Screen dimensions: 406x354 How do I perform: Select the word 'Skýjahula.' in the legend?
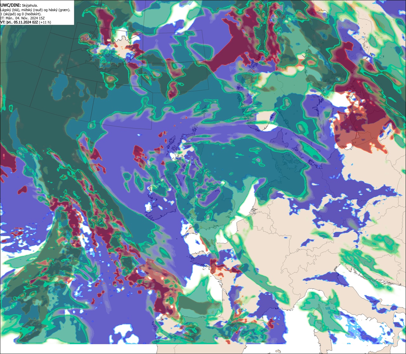tap(30, 5)
